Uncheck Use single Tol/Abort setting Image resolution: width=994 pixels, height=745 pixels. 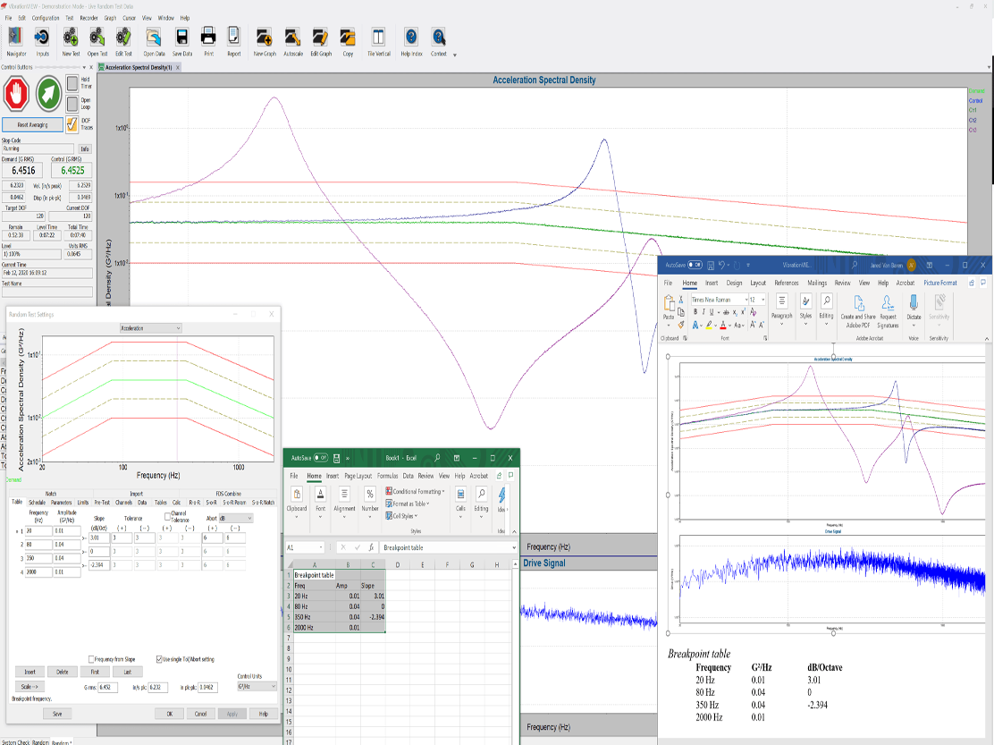tap(160, 658)
